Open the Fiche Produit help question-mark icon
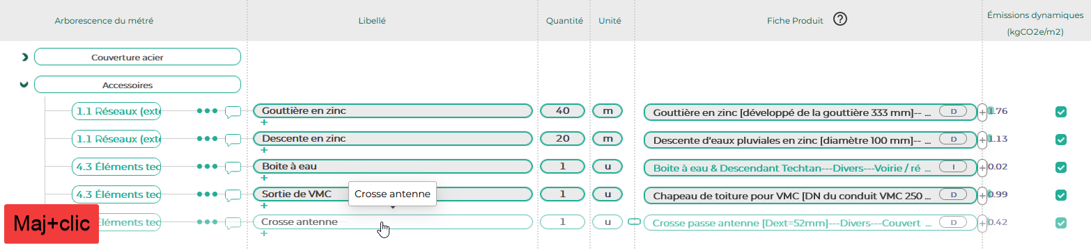Image resolution: width=1091 pixels, height=250 pixels. click(x=840, y=20)
